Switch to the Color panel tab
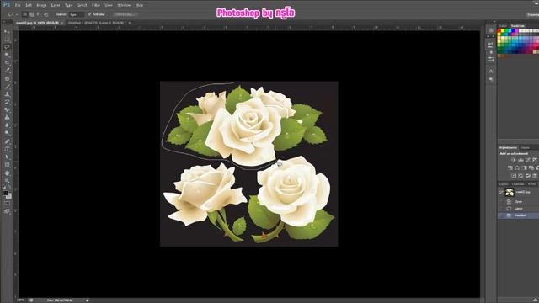This screenshot has height=303, width=539. (504, 26)
